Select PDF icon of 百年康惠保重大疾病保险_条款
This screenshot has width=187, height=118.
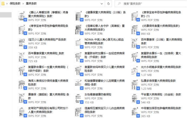pyautogui.click(x=22, y=57)
